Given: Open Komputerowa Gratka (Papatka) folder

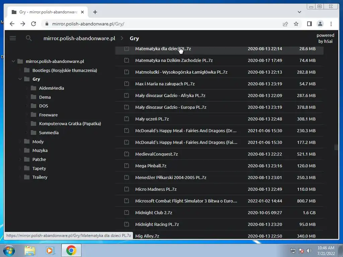Looking at the screenshot, I should pos(70,123).
